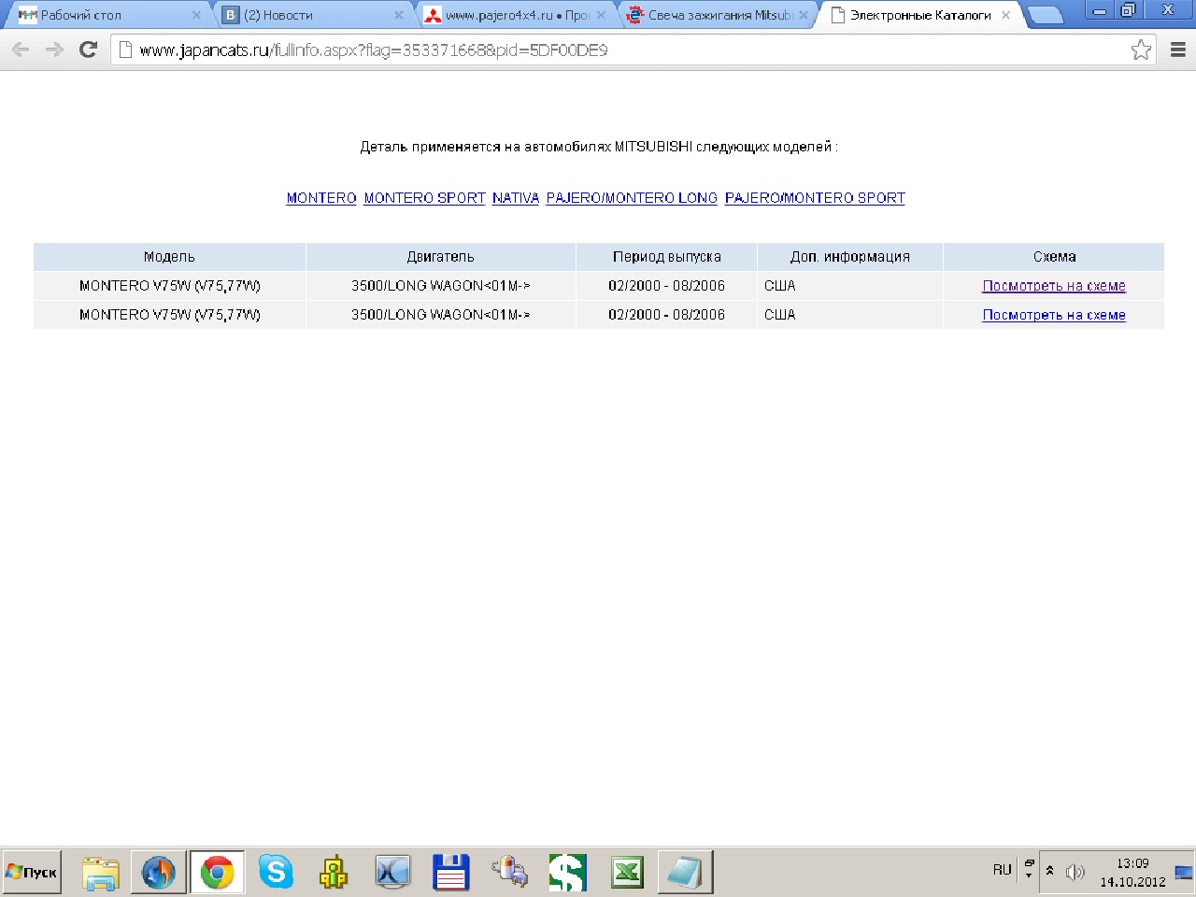Open the new tab button
Screen dimensions: 1196x897
(x=1044, y=15)
